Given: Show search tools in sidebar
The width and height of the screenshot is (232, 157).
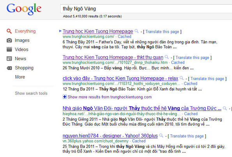Looking at the screenshot, I should [31, 93].
